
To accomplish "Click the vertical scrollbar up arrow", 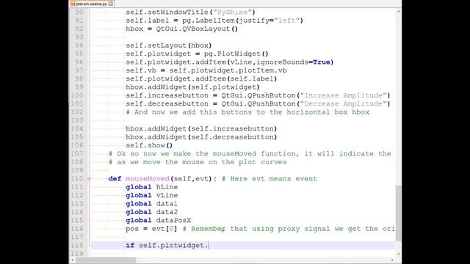I will pyautogui.click(x=398, y=12).
